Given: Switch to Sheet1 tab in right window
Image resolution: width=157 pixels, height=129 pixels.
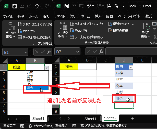Looking at the screenshot, I should point(90,119).
